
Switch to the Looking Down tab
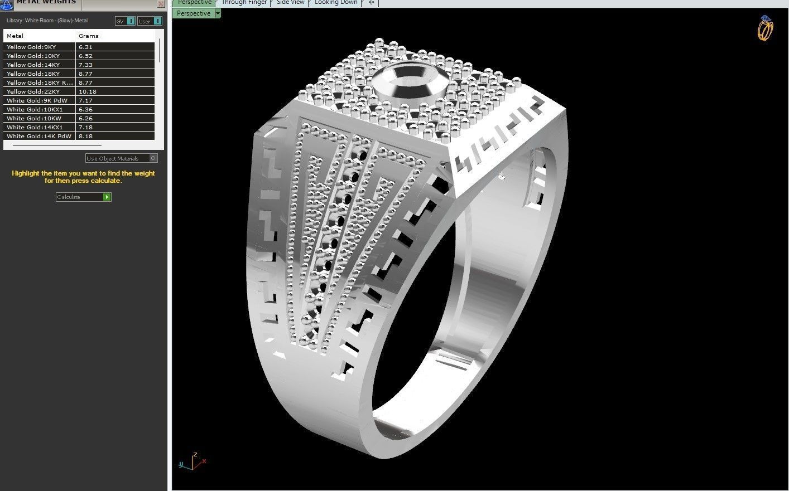336,3
